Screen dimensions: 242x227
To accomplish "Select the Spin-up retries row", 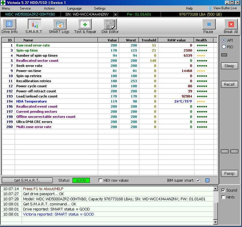I will 109,76.
